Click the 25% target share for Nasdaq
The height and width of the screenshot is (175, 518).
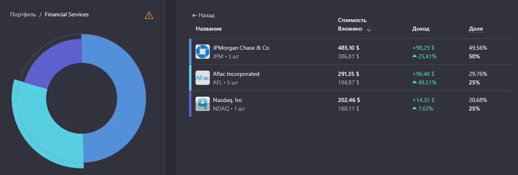pos(474,109)
